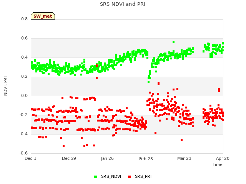Click the -0.4 y-axis tick label
Viewport: 246px width, 184px height.
[x=23, y=134]
